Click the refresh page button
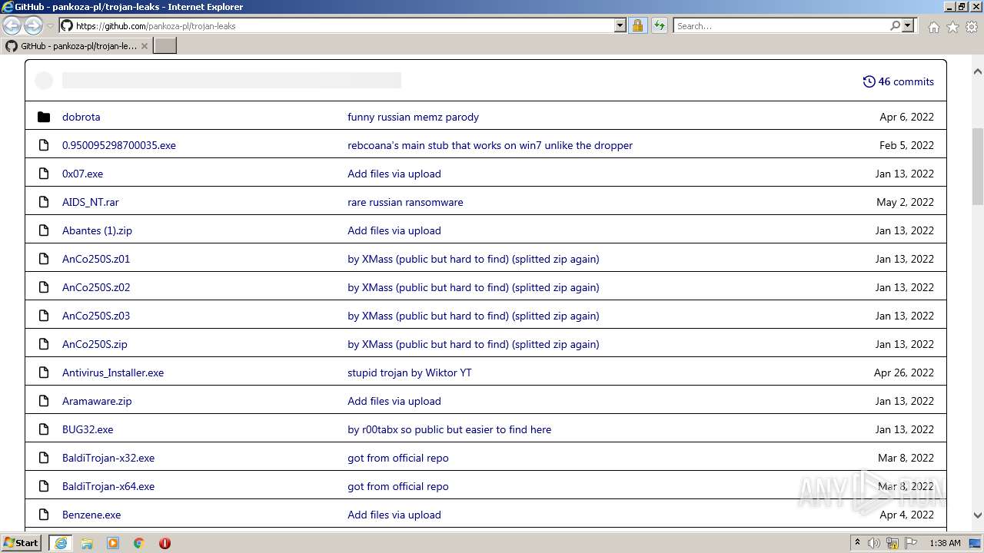The image size is (984, 553). (x=660, y=25)
